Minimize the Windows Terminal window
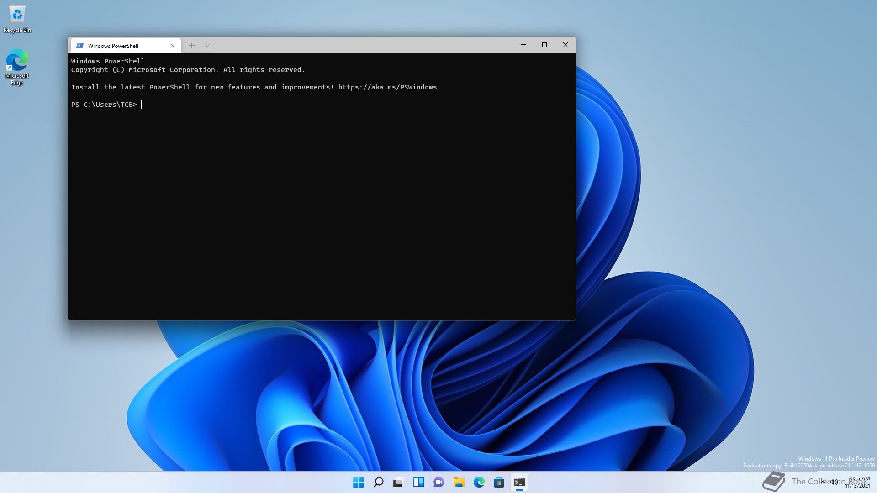877x493 pixels. coord(523,45)
